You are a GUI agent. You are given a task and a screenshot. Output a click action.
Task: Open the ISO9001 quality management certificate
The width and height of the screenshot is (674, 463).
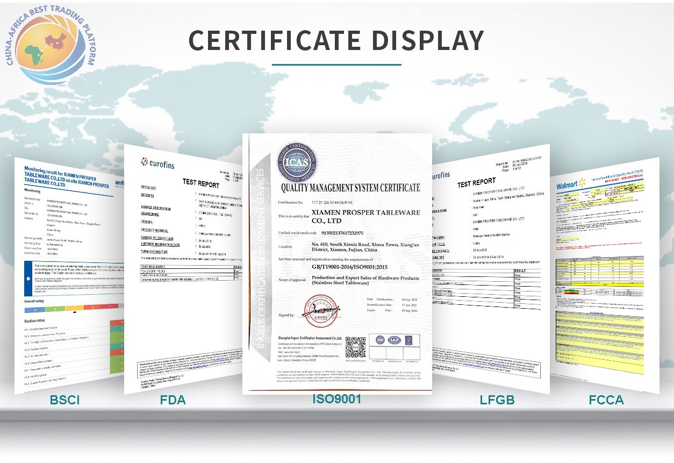pyautogui.click(x=337, y=263)
